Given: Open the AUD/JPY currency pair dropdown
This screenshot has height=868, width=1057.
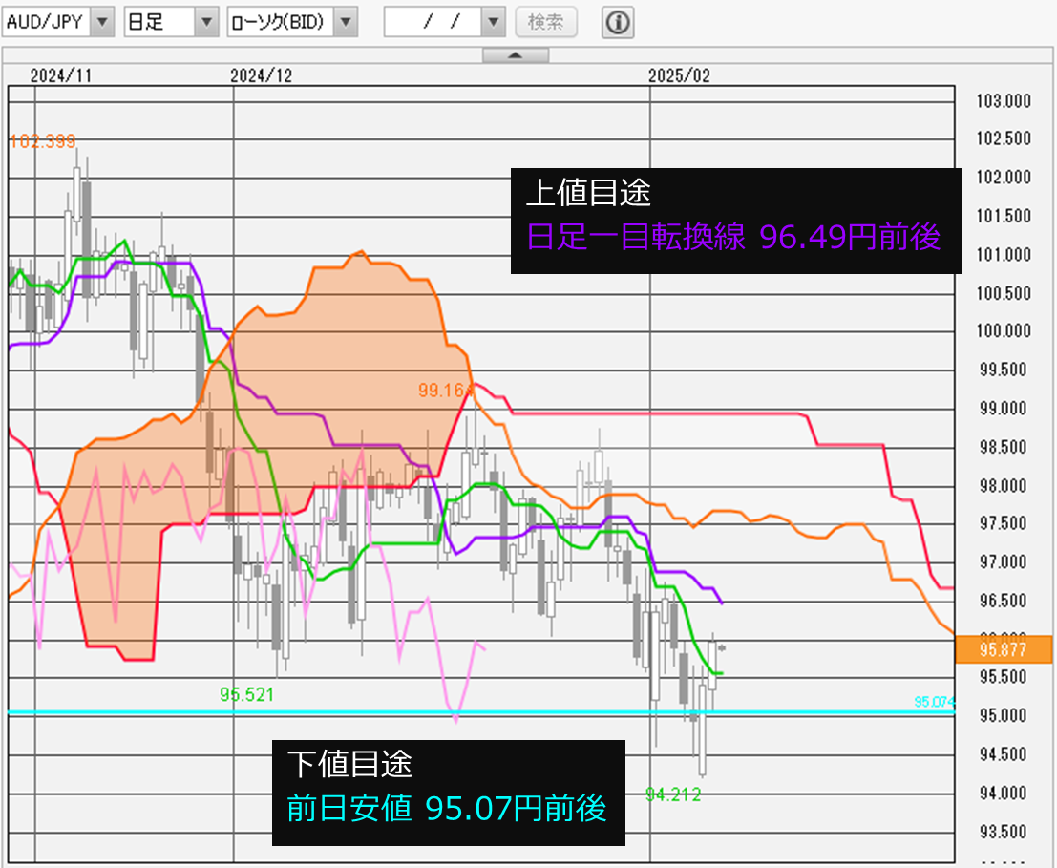Looking at the screenshot, I should [x=103, y=22].
